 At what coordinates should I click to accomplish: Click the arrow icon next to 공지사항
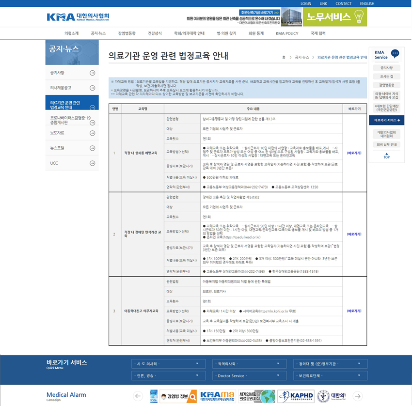pyautogui.click(x=92, y=73)
